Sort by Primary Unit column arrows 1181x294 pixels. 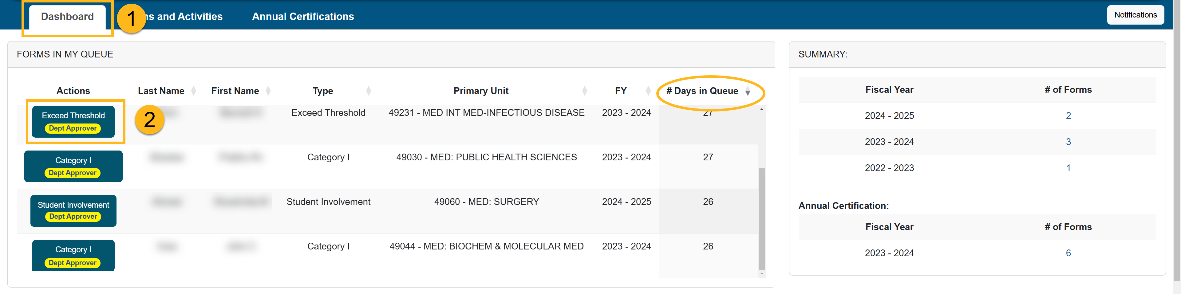[585, 91]
